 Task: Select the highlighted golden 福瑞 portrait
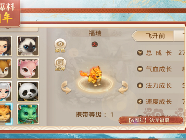coord(6,114)
